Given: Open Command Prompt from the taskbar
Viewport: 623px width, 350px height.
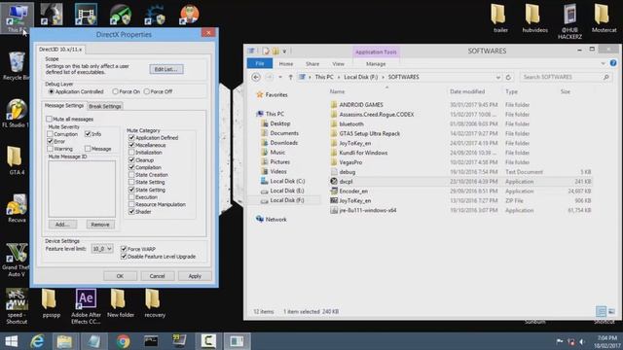Looking at the screenshot, I should 151,341.
